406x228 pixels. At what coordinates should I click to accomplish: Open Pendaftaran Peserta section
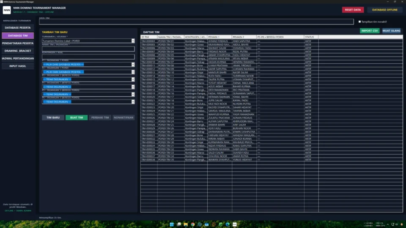coord(18,43)
